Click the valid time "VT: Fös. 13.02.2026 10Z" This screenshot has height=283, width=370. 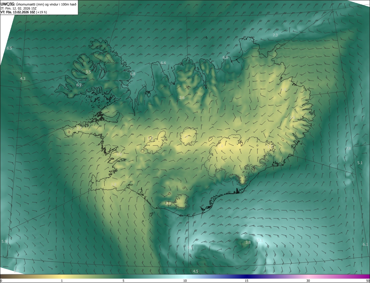18,12
